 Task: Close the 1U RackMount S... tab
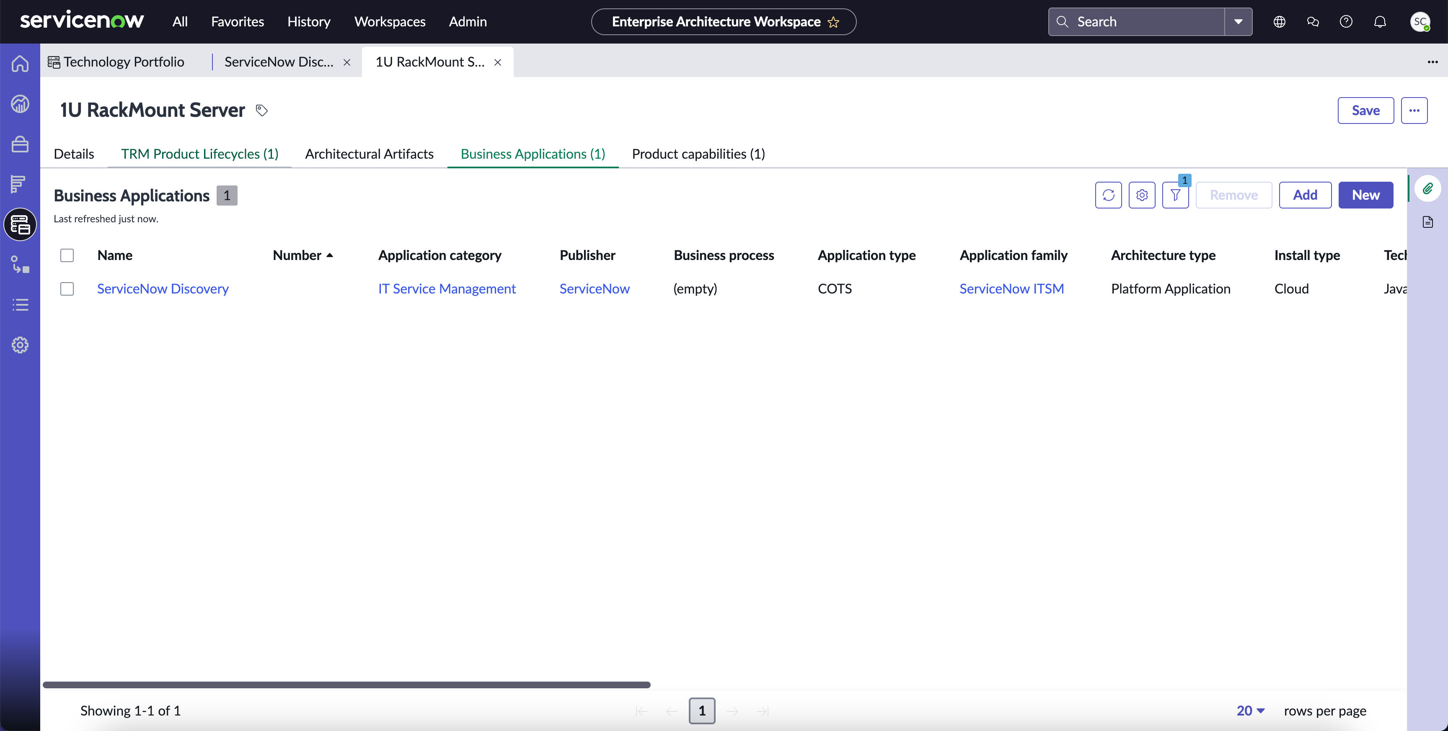(x=497, y=62)
